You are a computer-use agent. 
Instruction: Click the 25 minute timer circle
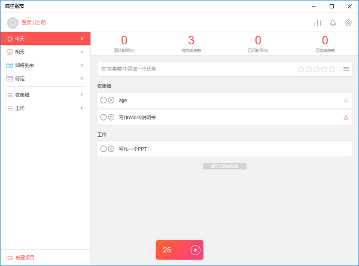pyautogui.click(x=167, y=250)
